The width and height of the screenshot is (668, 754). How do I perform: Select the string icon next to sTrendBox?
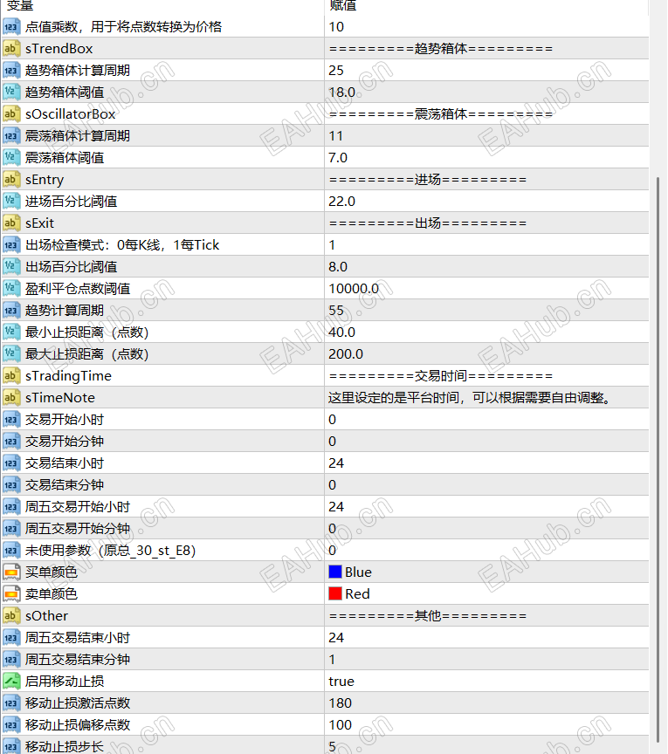[x=11, y=49]
